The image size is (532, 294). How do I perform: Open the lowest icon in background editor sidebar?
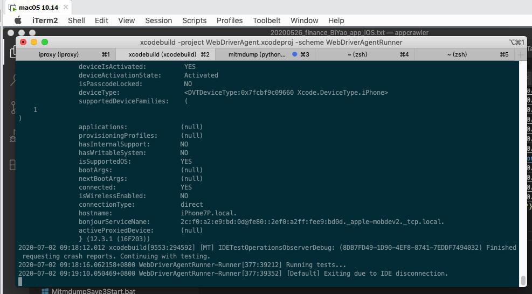[13, 165]
